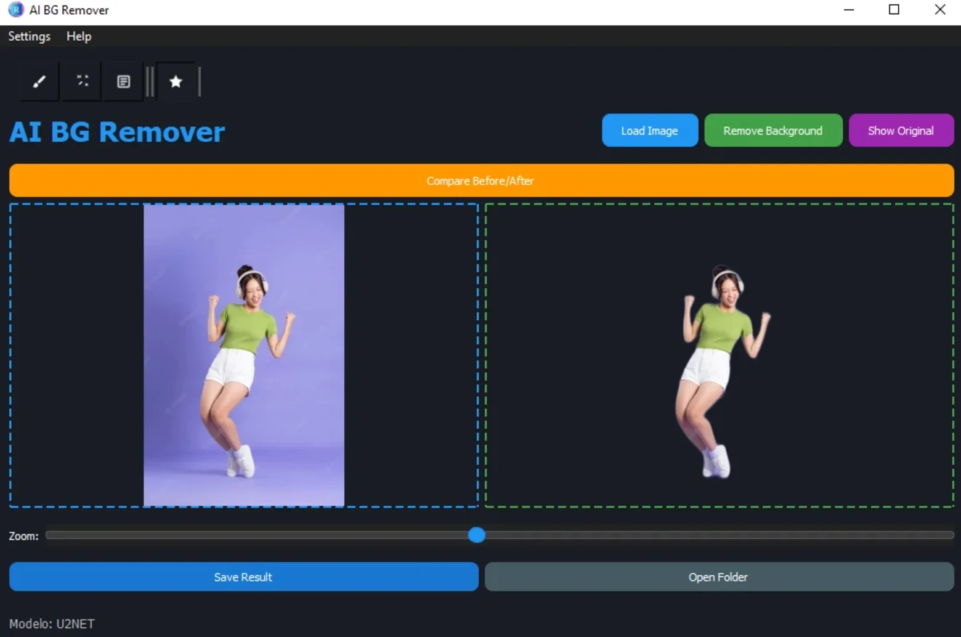Viewport: 961px width, 637px height.
Task: Toggle Compare Before/After mode
Action: [x=481, y=181]
